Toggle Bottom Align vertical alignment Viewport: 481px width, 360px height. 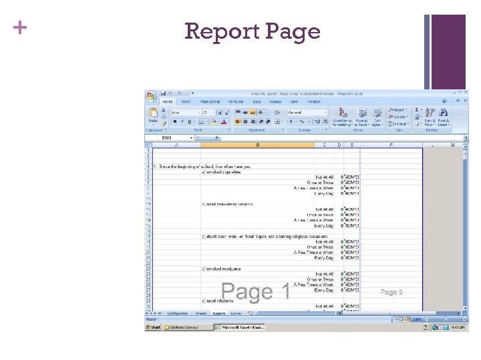(253, 113)
